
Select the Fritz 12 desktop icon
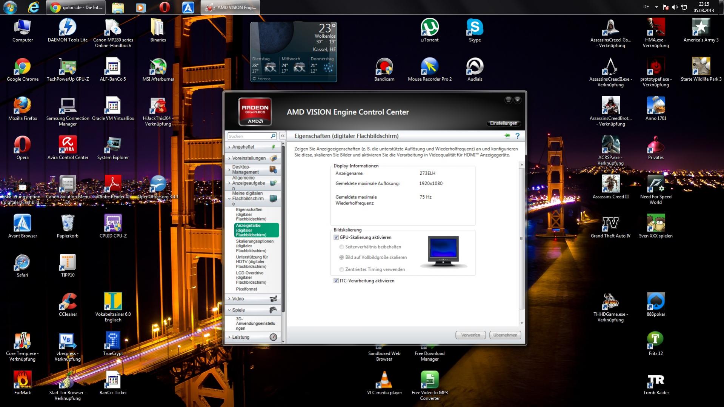[656, 344]
